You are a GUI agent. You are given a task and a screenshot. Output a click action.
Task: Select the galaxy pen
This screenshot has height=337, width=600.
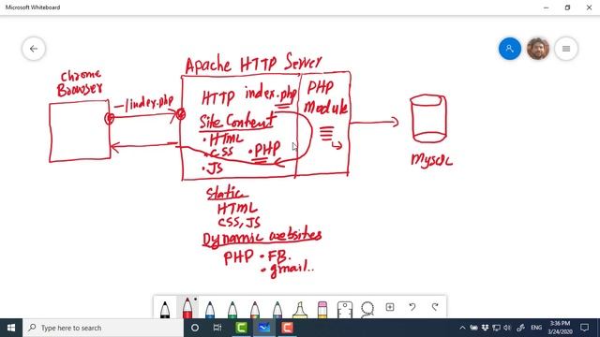pyautogui.click(x=277, y=310)
